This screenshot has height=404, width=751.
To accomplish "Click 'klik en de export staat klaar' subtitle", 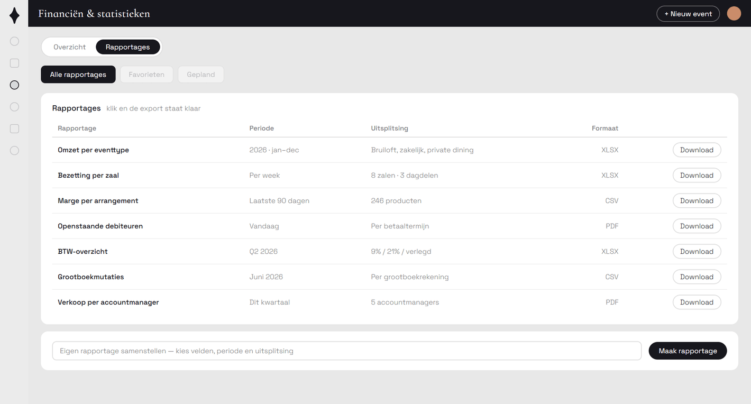I will click(153, 108).
